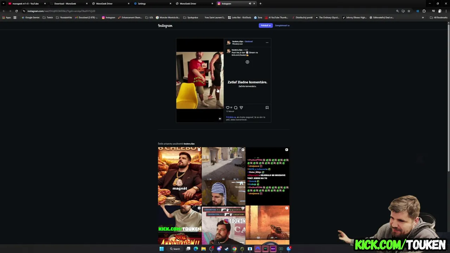Open a new browser tab
The height and width of the screenshot is (253, 450).
click(260, 4)
